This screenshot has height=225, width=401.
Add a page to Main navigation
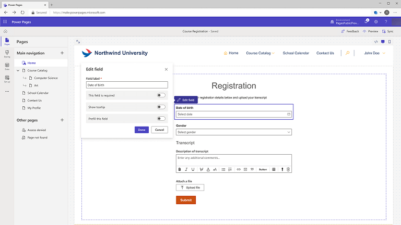tap(62, 53)
